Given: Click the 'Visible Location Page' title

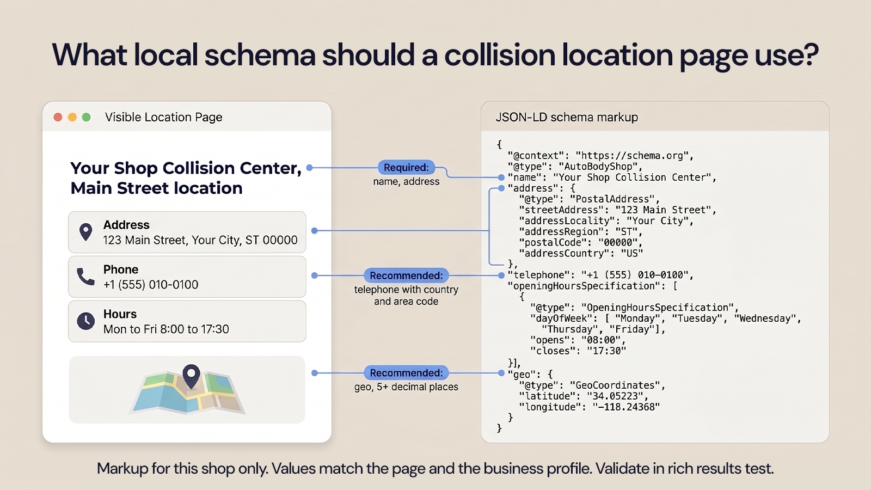Looking at the screenshot, I should point(164,117).
